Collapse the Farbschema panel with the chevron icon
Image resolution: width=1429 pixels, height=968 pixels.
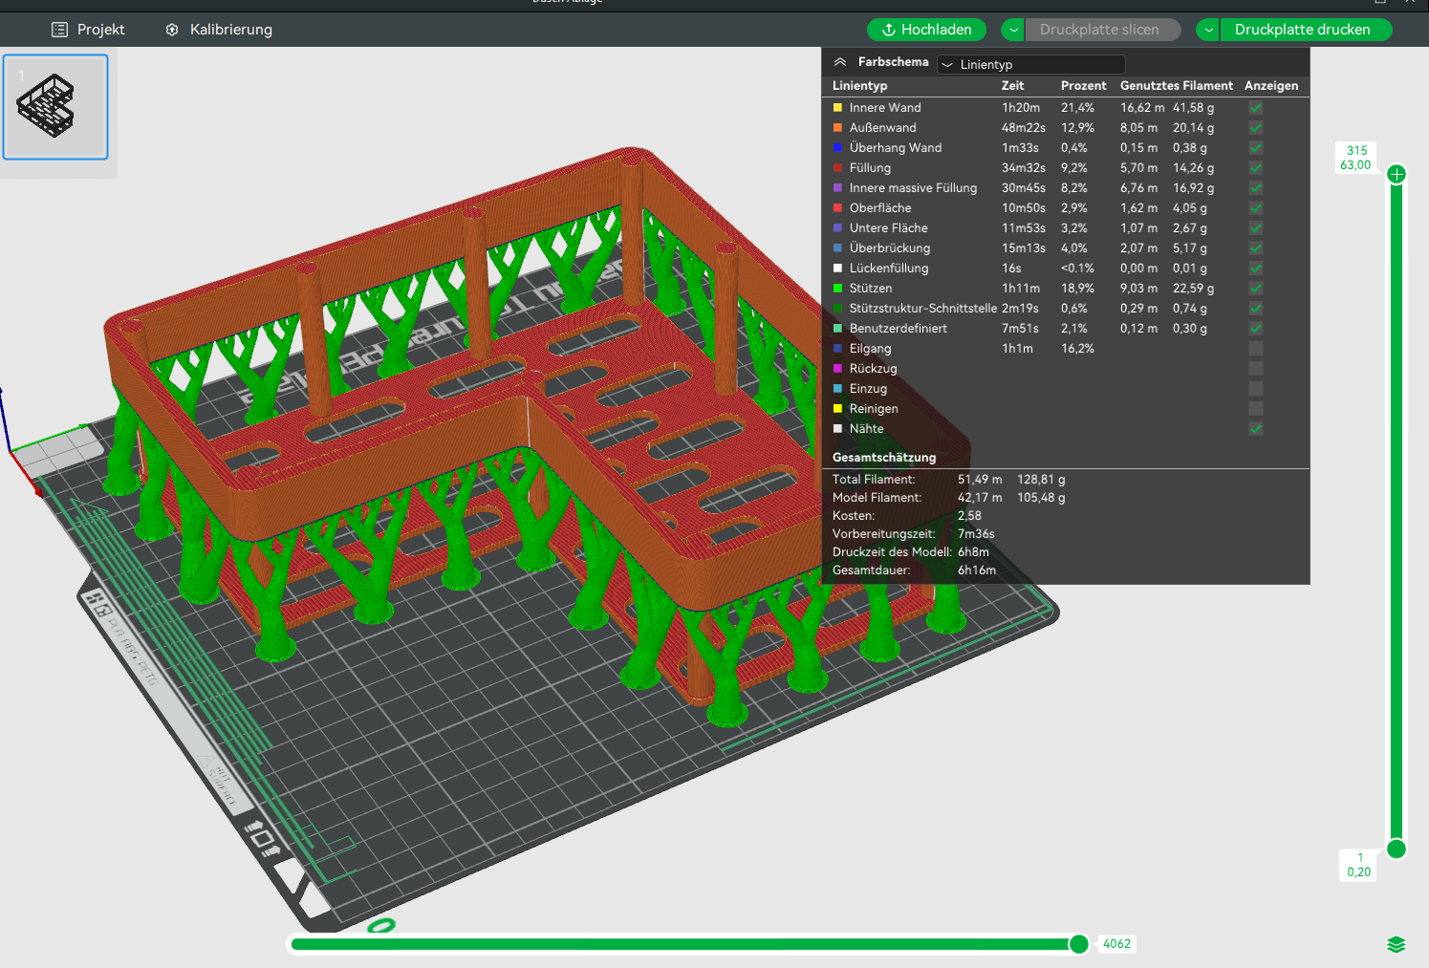click(x=840, y=62)
